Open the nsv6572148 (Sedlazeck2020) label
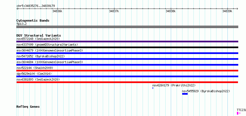This screenshot has height=116, width=246. (38, 39)
